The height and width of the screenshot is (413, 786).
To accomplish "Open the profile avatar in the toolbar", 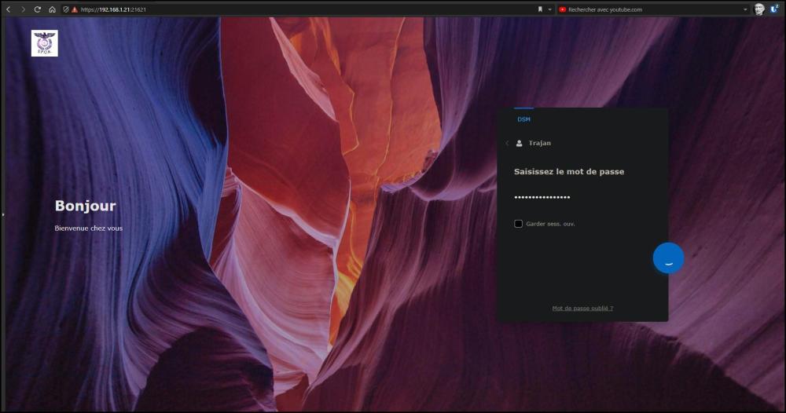I will [759, 9].
